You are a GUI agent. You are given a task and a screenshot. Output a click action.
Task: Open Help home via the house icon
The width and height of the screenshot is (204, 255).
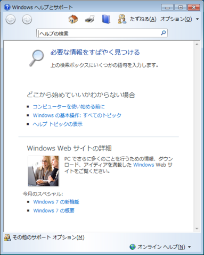click(73, 19)
